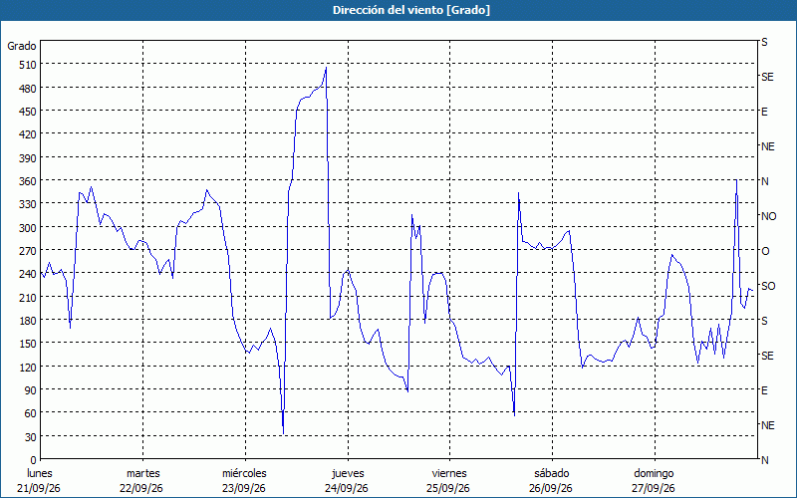Click the 120 degree axis label
Screen dimensions: 797x498
[x=28, y=368]
